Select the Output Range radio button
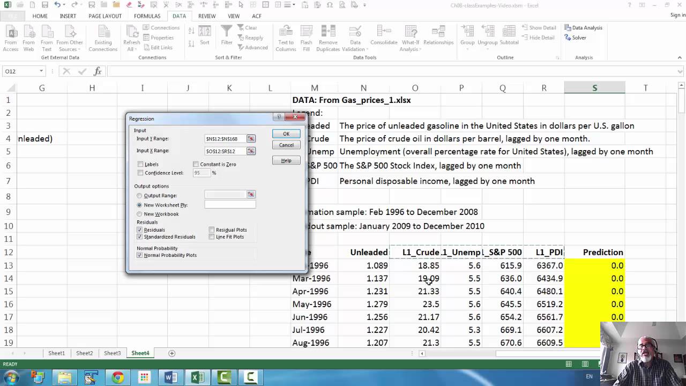Screen dimensions: 686x386 tap(140, 196)
